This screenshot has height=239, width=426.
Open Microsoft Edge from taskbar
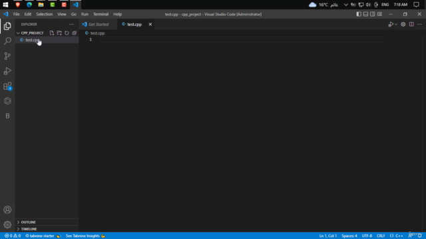tap(29, 5)
